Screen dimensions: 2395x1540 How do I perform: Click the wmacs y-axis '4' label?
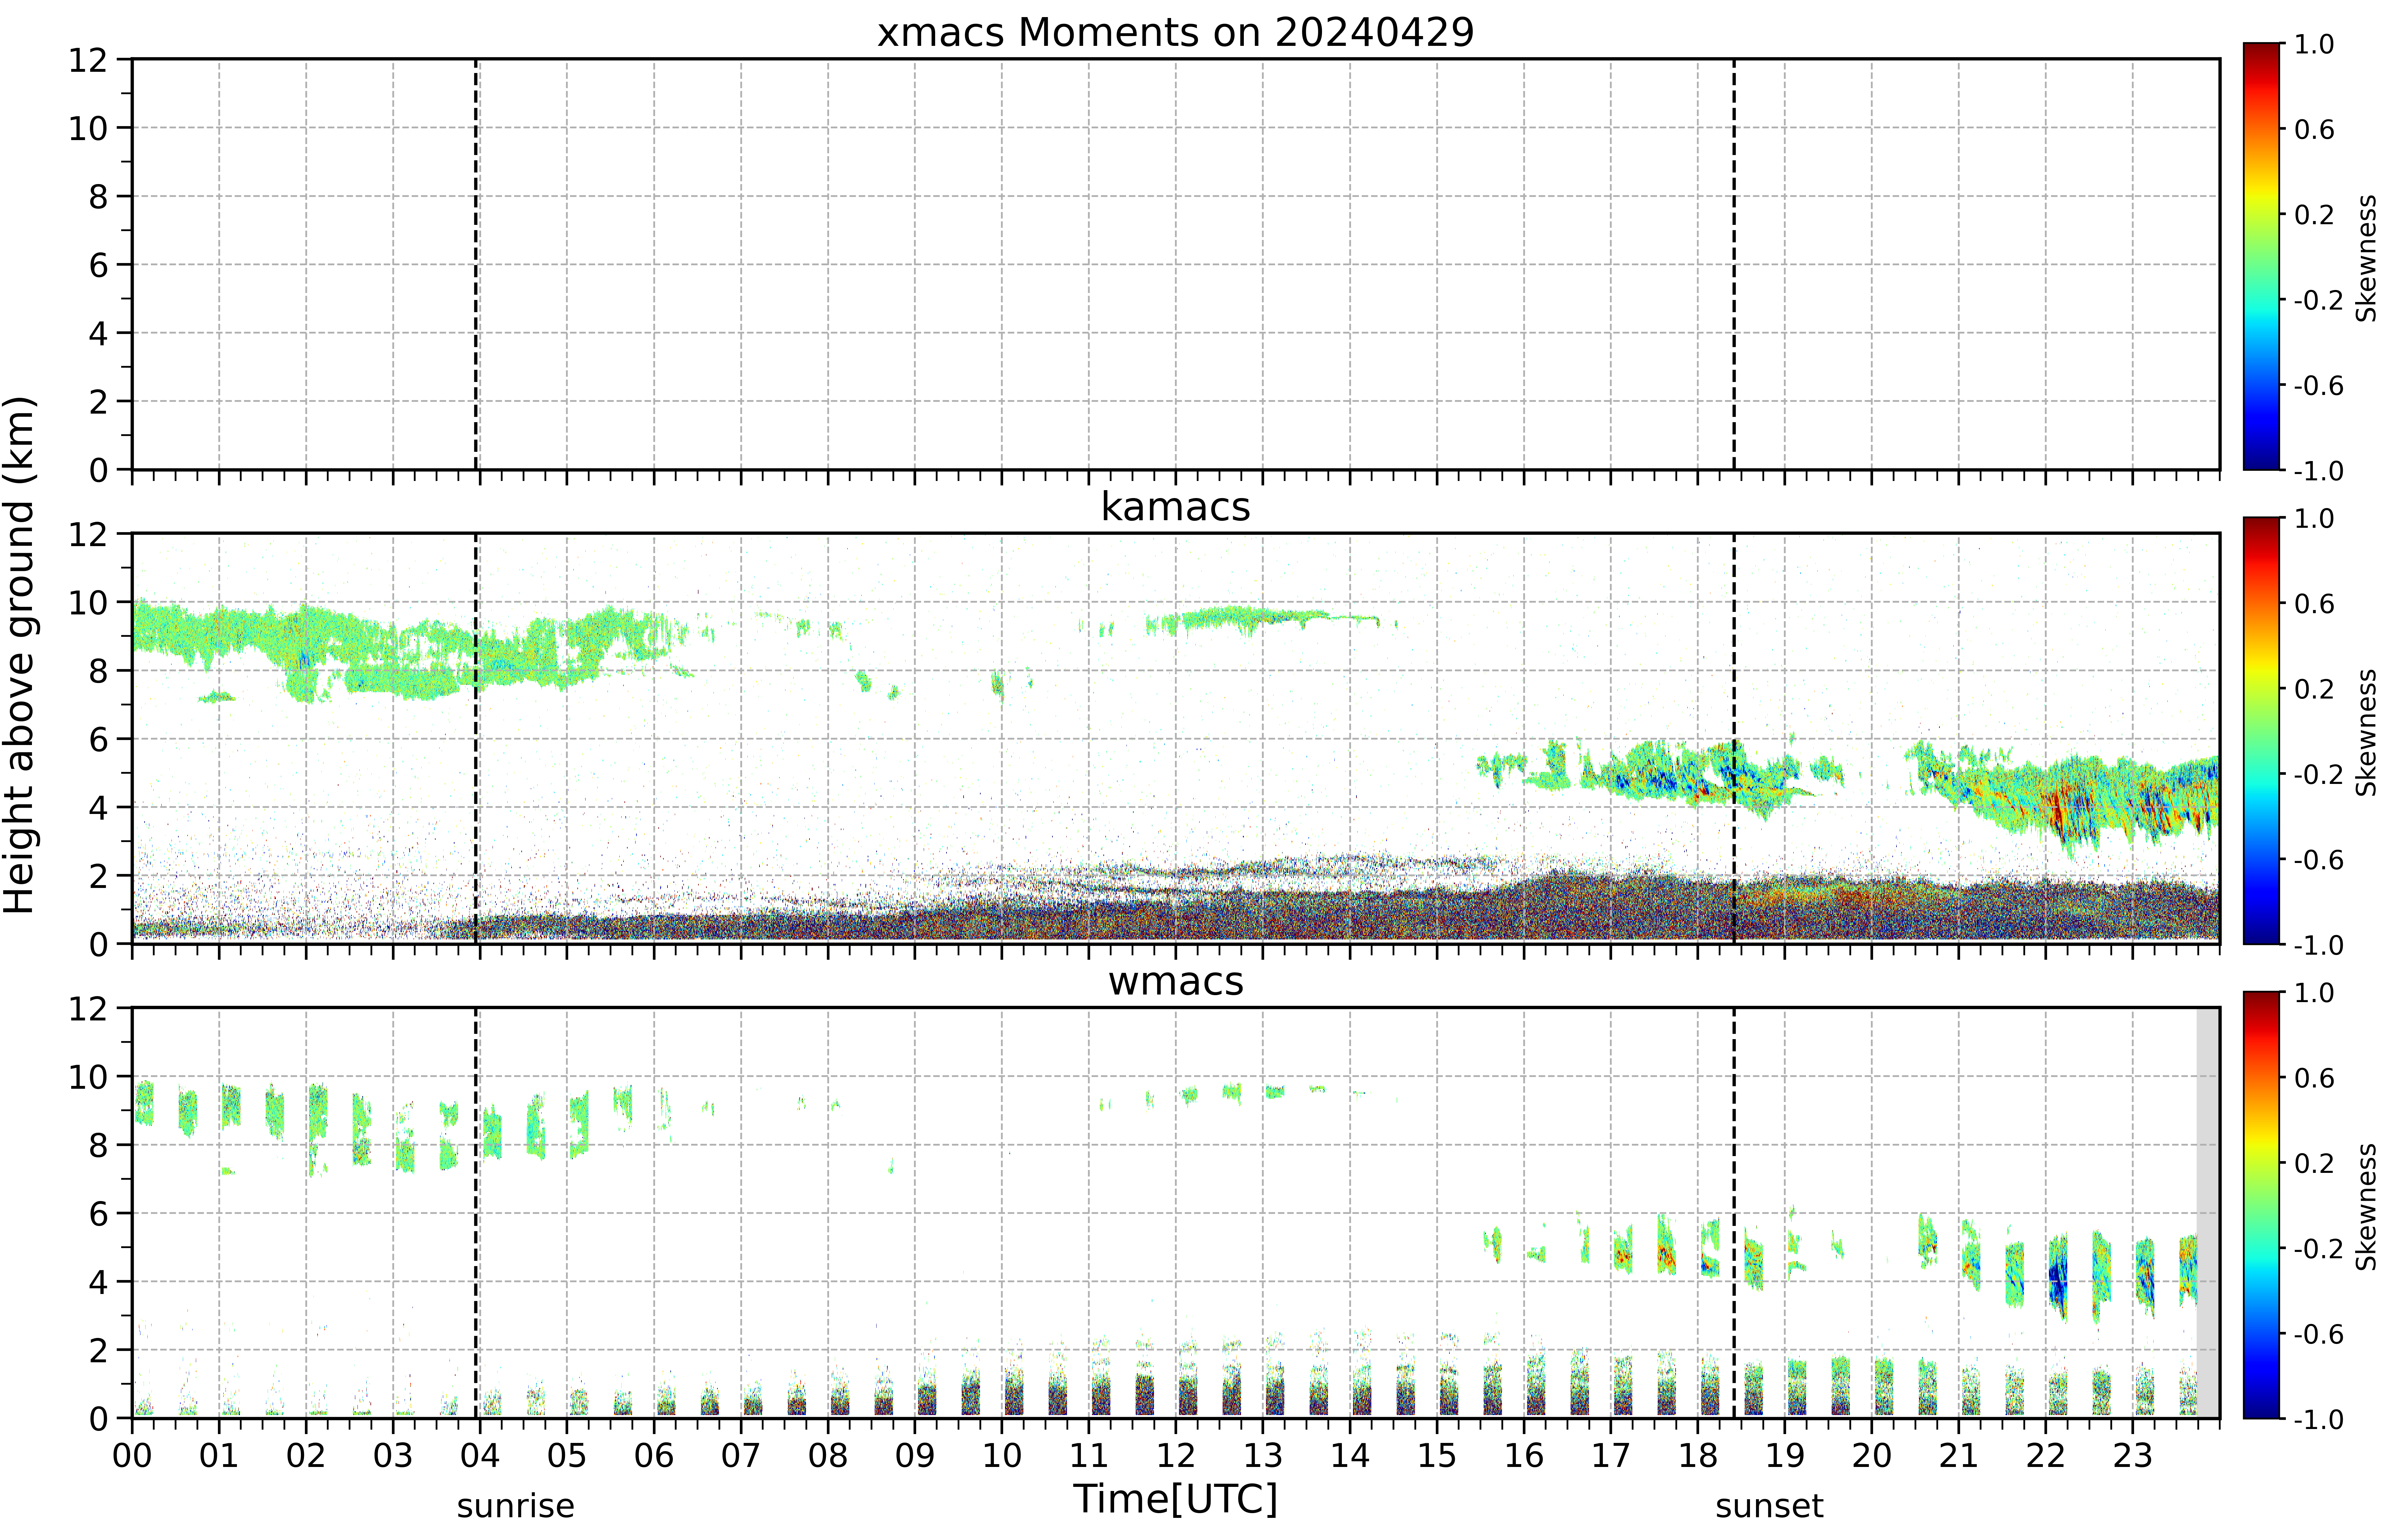coord(98,1282)
